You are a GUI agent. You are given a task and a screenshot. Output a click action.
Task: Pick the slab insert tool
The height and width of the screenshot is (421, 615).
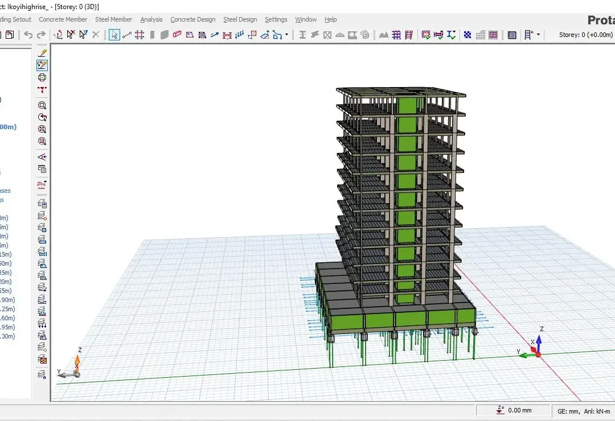click(190, 35)
